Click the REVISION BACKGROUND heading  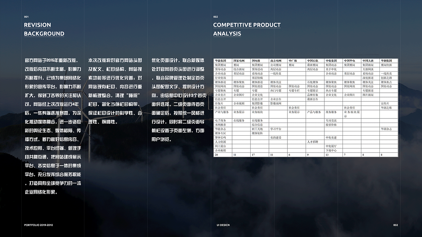pyautogui.click(x=44, y=29)
